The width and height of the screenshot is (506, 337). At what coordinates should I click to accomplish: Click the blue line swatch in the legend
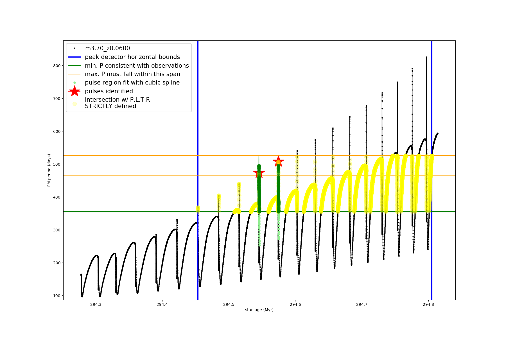(x=74, y=57)
